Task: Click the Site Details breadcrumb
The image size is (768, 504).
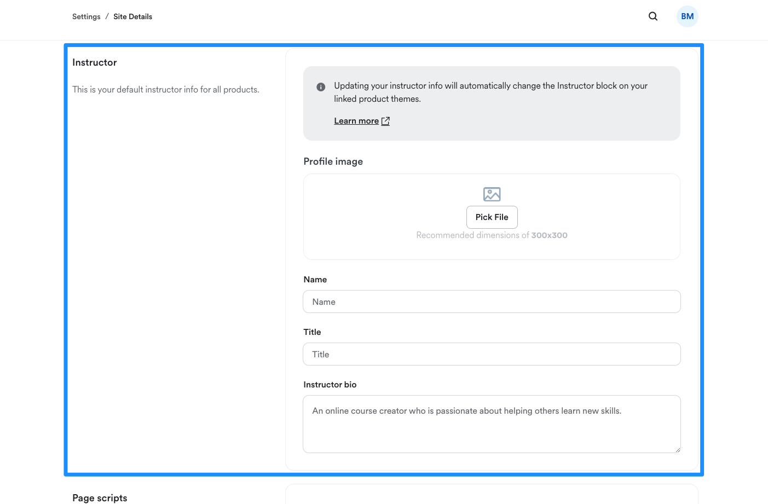Action: click(133, 16)
